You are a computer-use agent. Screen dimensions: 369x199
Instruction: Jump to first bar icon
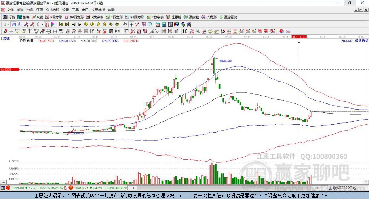click(61, 24)
